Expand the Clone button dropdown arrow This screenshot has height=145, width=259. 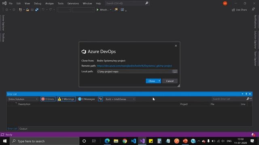point(159,81)
